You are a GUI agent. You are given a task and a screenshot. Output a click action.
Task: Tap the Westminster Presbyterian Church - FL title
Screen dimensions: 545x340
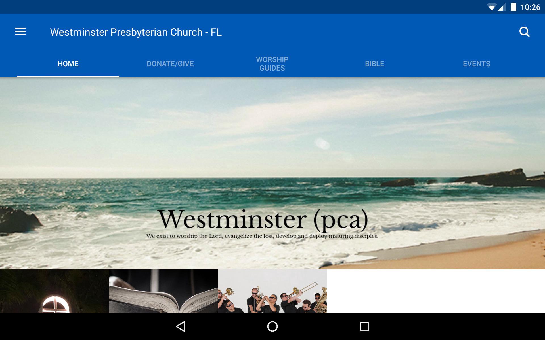click(136, 32)
